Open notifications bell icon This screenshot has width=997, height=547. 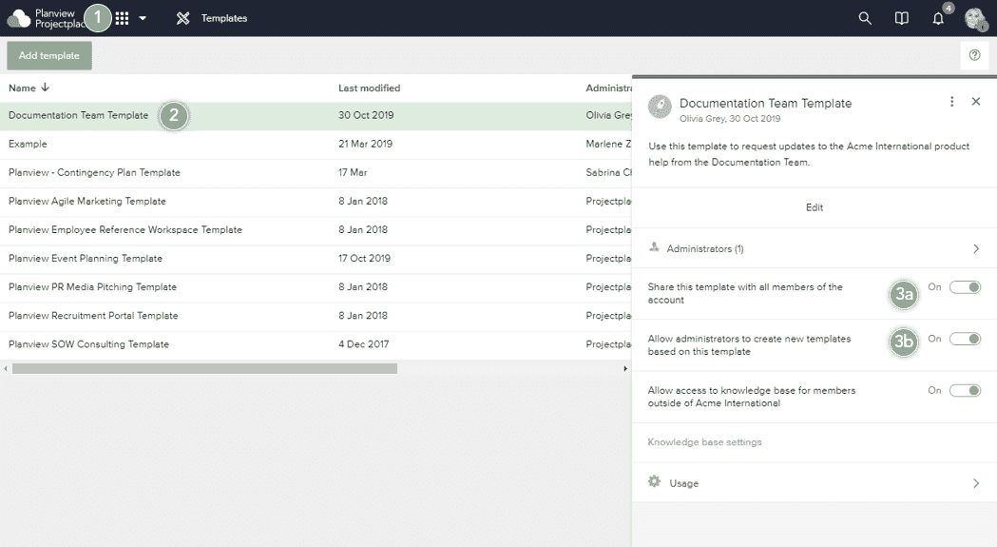[938, 18]
